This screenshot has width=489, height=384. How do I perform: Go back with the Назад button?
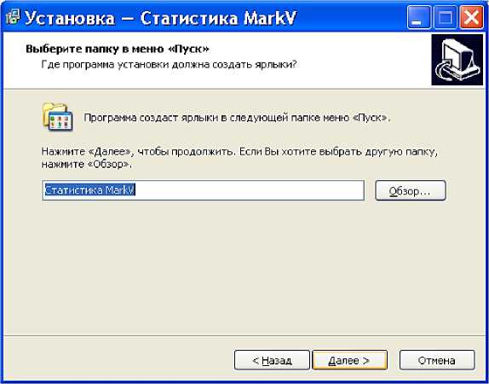pyautogui.click(x=272, y=360)
